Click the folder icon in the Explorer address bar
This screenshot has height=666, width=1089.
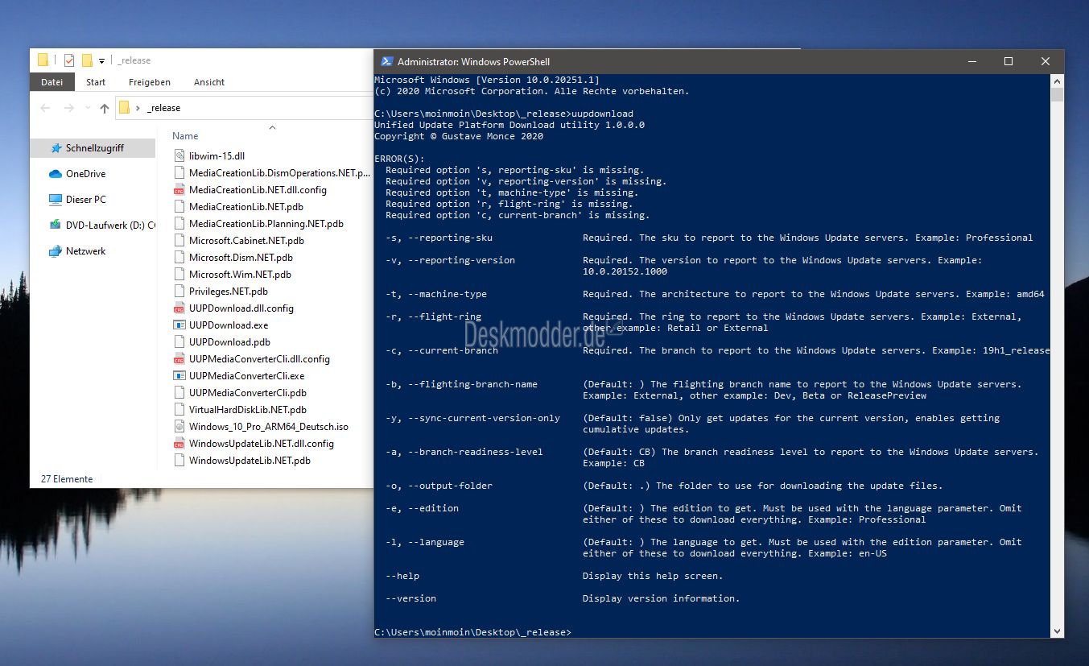click(124, 107)
